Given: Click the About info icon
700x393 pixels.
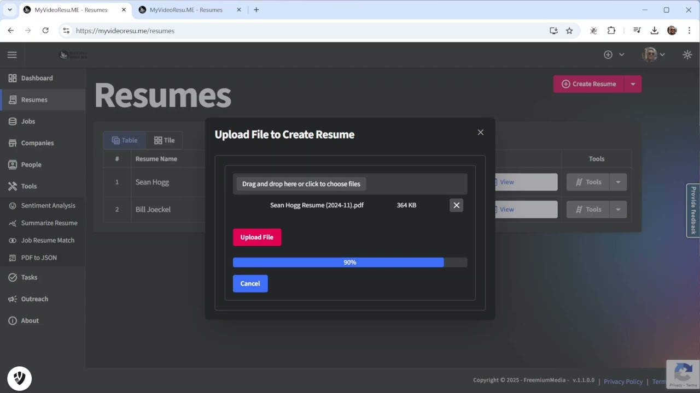Looking at the screenshot, I should [13, 320].
